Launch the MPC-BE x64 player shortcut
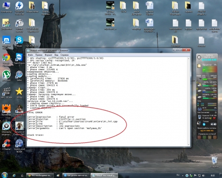This screenshot has width=222, height=178. click(6, 93)
